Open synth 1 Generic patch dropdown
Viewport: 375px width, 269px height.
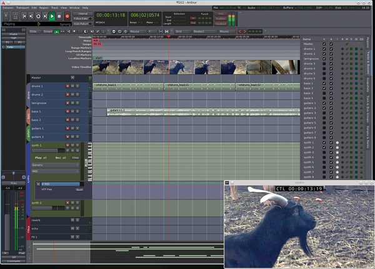point(55,165)
